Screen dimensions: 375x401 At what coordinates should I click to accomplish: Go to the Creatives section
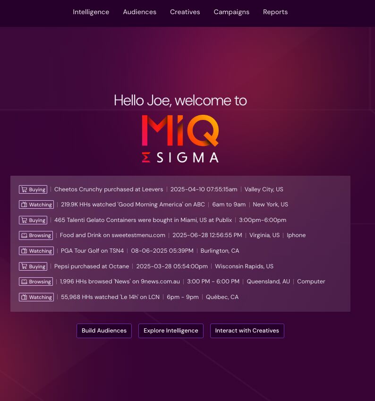pyautogui.click(x=185, y=12)
